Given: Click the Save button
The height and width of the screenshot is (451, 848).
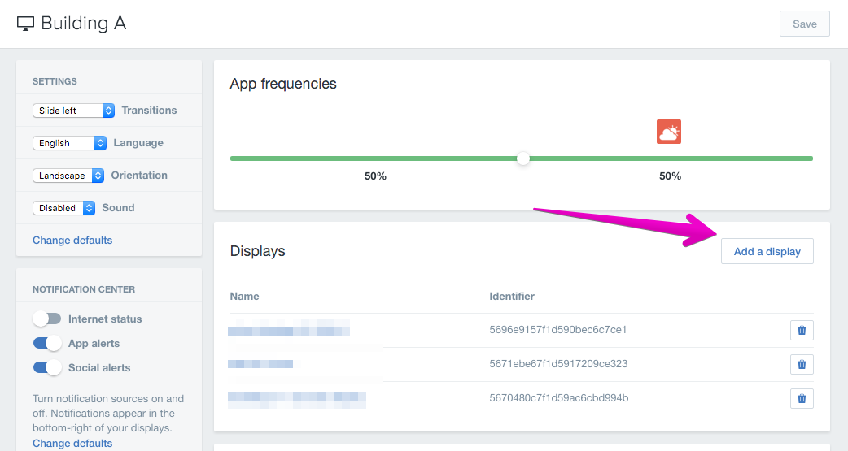Looking at the screenshot, I should [804, 24].
